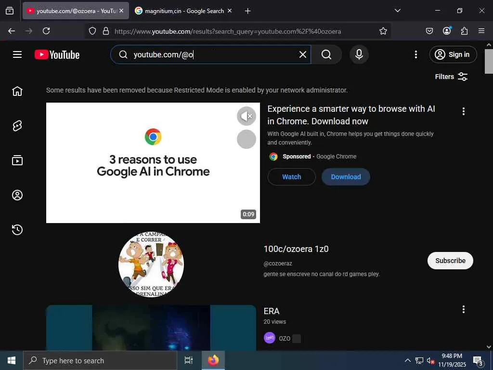Image resolution: width=493 pixels, height=370 pixels.
Task: Open YouTube settings three-dot menu
Action: pyautogui.click(x=415, y=55)
